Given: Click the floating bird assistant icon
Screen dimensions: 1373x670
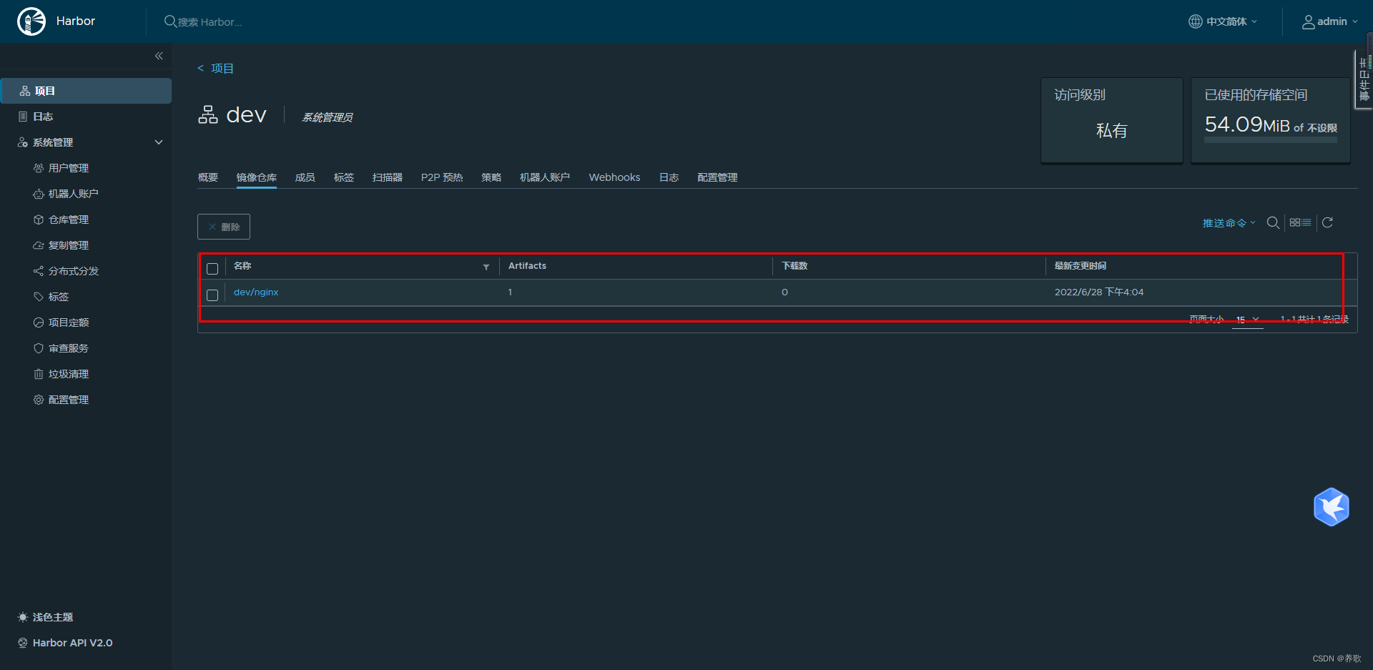Looking at the screenshot, I should [1331, 507].
